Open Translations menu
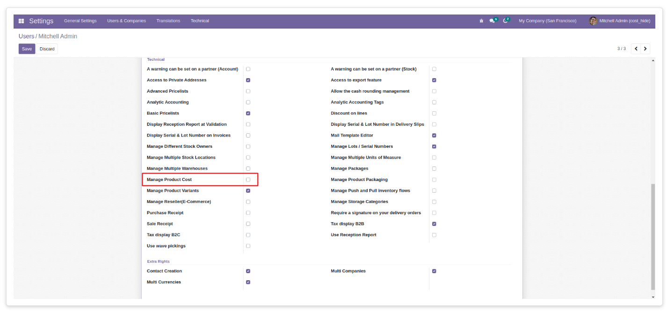Screen dimensions: 667x312 (168, 21)
